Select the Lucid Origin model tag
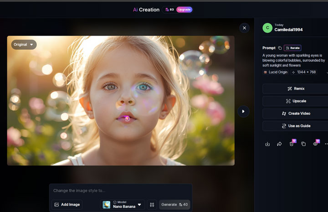Image resolution: width=328 pixels, height=212 pixels. point(276,72)
